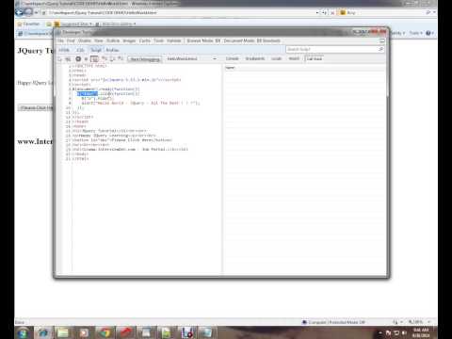This screenshot has width=452, height=339.
Task: Open the HelloWorld script file dropdown
Action: pyautogui.click(x=191, y=58)
